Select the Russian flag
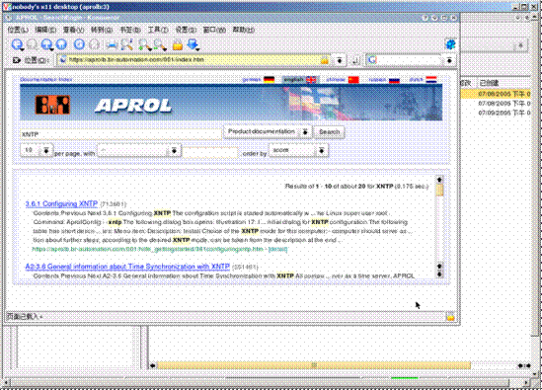 tap(394, 80)
